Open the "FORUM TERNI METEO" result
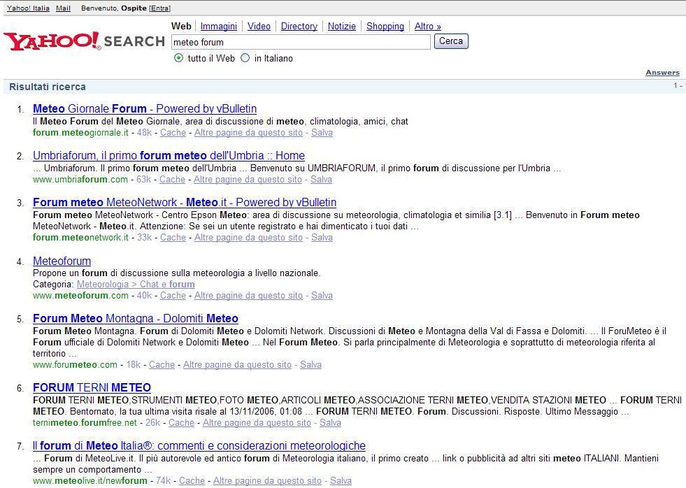 click(92, 388)
